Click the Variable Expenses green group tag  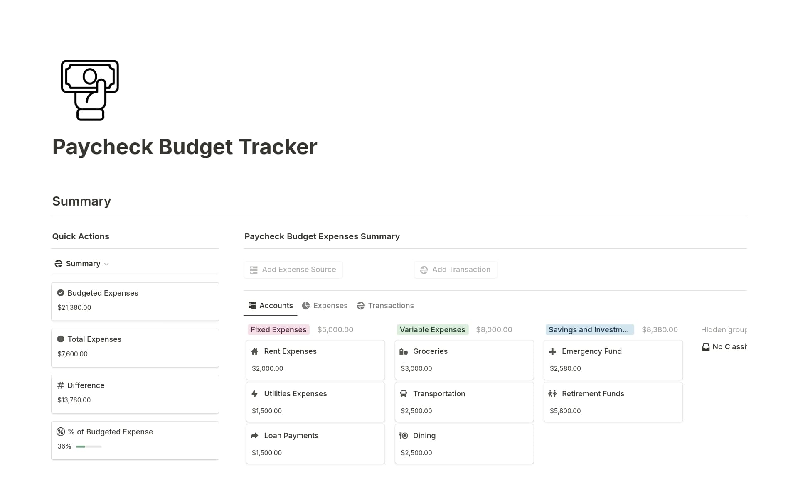[432, 329]
